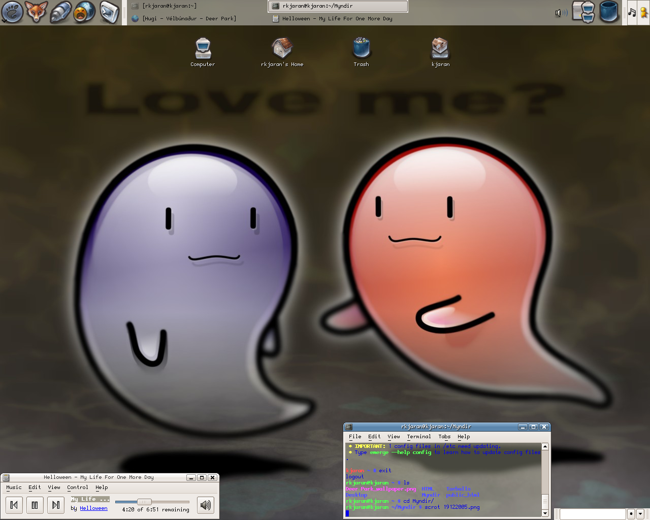Open the Terminal menu in terminal window
Image resolution: width=650 pixels, height=520 pixels.
click(418, 437)
